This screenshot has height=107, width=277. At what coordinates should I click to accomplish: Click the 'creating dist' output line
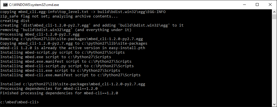[x=15, y=21]
